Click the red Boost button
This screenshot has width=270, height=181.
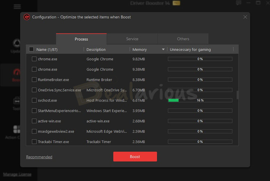(x=135, y=157)
